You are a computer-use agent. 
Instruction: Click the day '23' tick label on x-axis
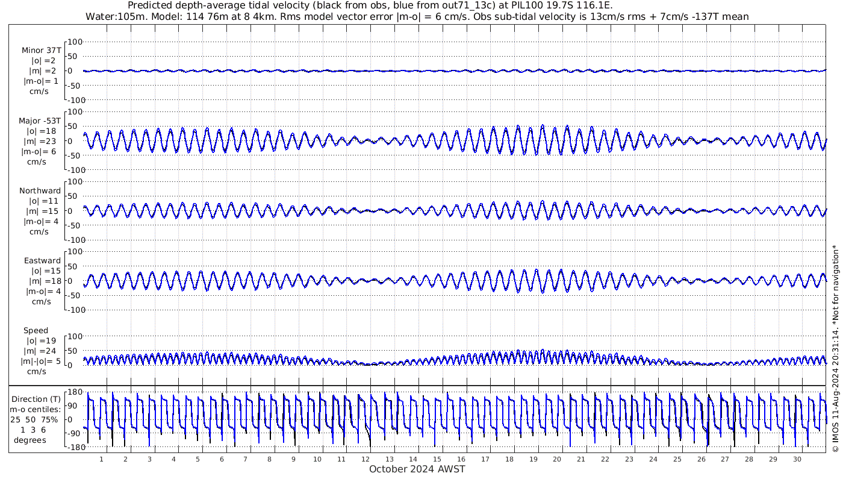(629, 459)
